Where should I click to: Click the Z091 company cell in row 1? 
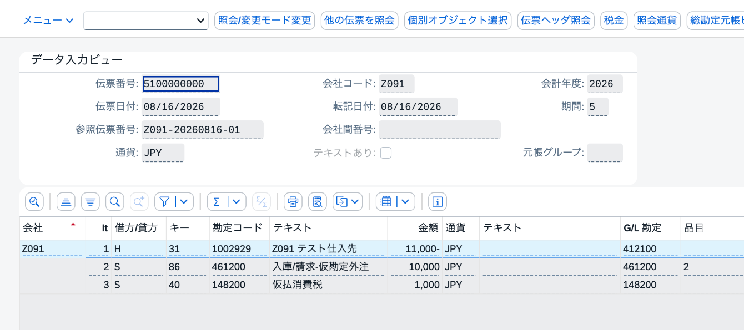tap(53, 249)
